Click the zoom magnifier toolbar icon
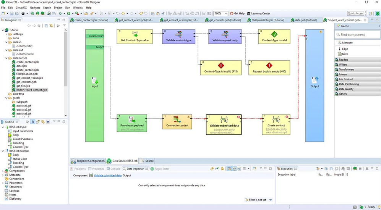The width and height of the screenshot is (381, 210). [32, 14]
